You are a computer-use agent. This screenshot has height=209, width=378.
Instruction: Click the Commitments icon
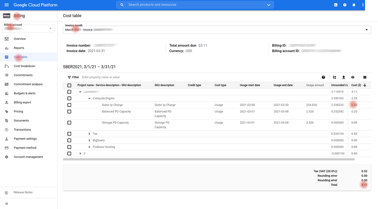point(6,75)
